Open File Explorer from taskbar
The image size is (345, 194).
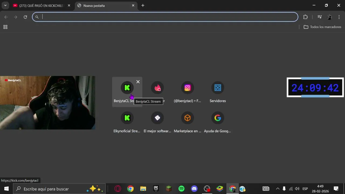(143, 189)
